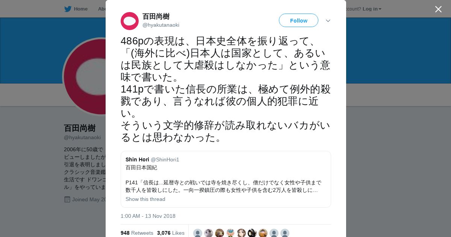Image resolution: width=451 pixels, height=237 pixels.
Task: Click the 百田尚樹 name in tweet header
Action: point(156,17)
